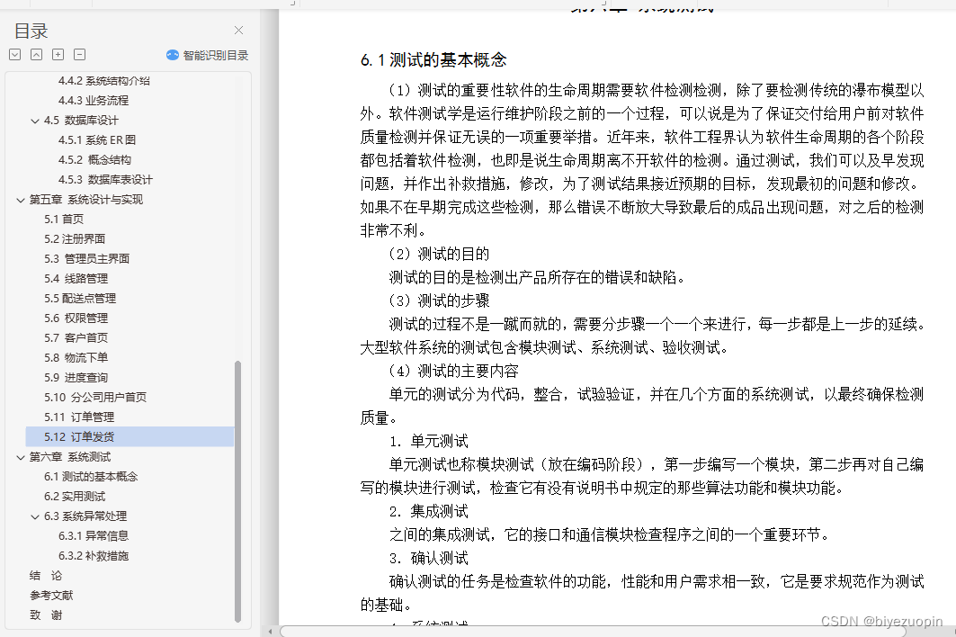
Task: Select highlighted 5.12 订单发货 entry
Action: tap(130, 437)
